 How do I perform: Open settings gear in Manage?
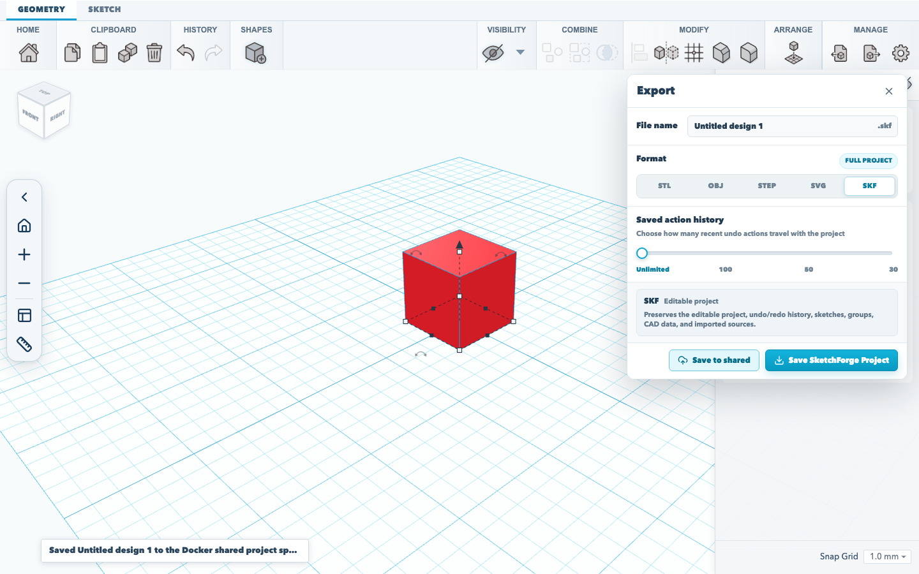(900, 53)
